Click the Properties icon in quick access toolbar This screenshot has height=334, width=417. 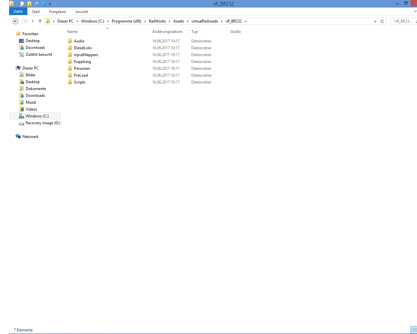pos(22,4)
